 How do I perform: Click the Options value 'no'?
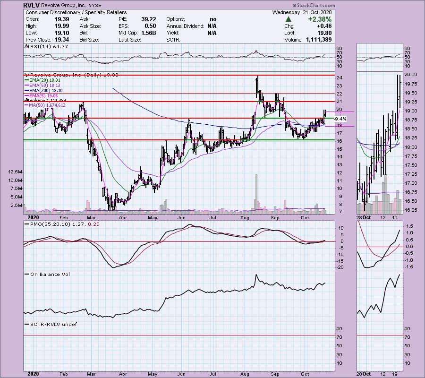213,19
